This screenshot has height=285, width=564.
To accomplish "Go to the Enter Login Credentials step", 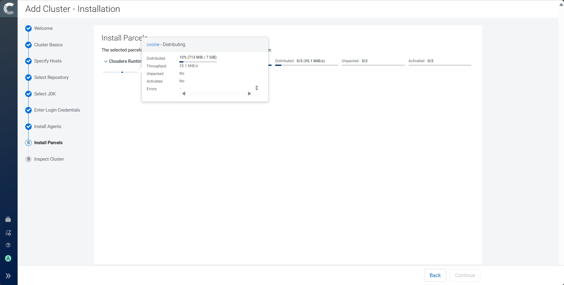I will tap(57, 110).
